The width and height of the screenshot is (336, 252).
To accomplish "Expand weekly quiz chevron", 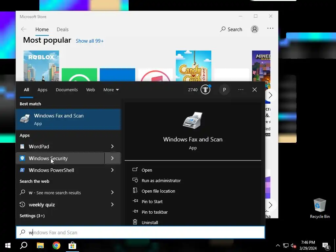I will tap(113, 205).
